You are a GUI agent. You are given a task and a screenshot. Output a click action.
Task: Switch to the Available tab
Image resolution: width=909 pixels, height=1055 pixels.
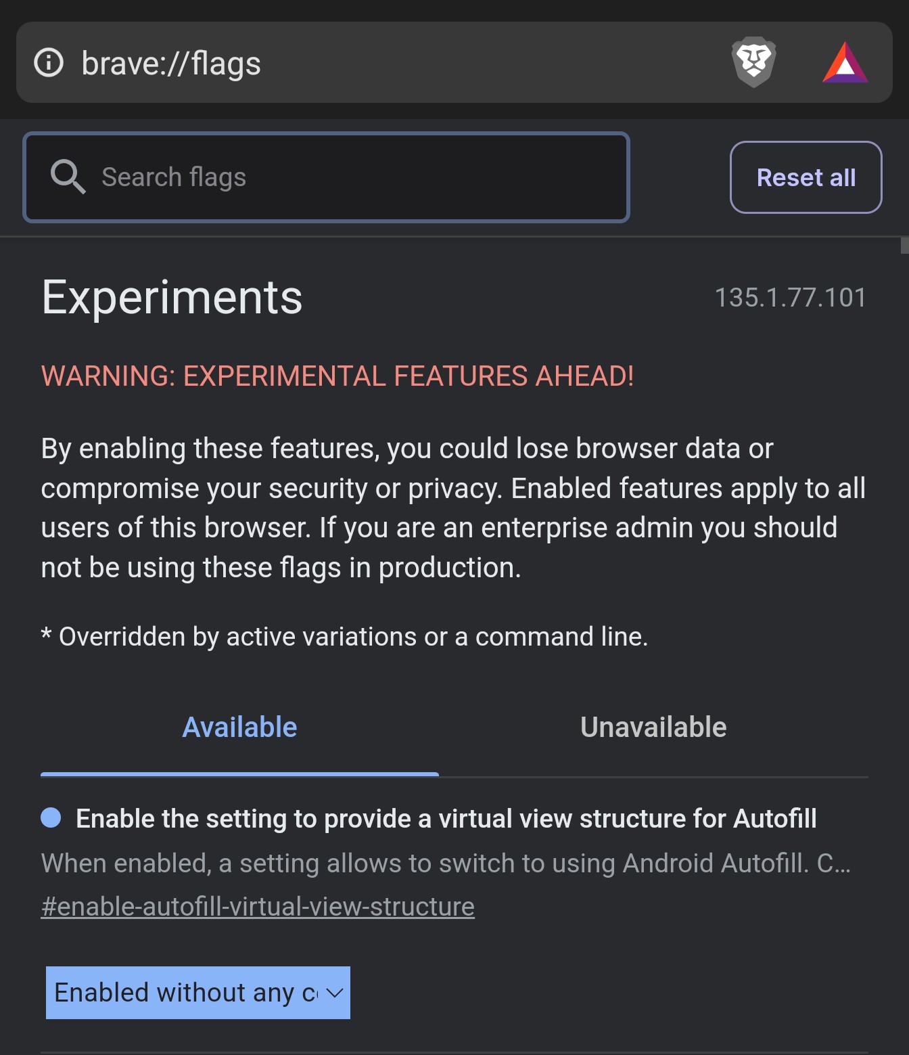point(239,727)
